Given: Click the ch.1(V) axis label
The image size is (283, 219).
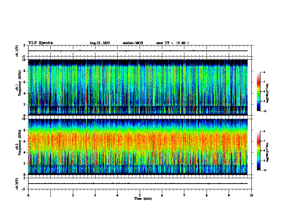Looking at the screenshot, I should [17, 51].
